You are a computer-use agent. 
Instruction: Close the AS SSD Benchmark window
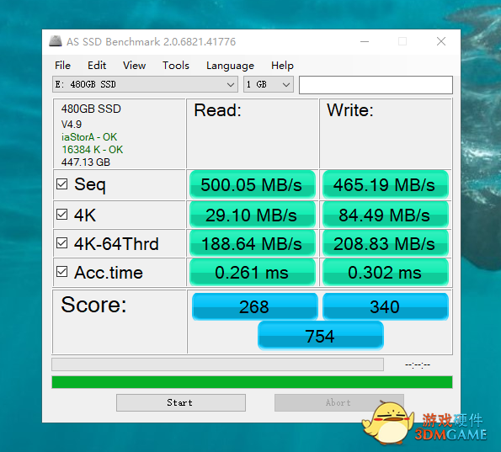point(441,41)
